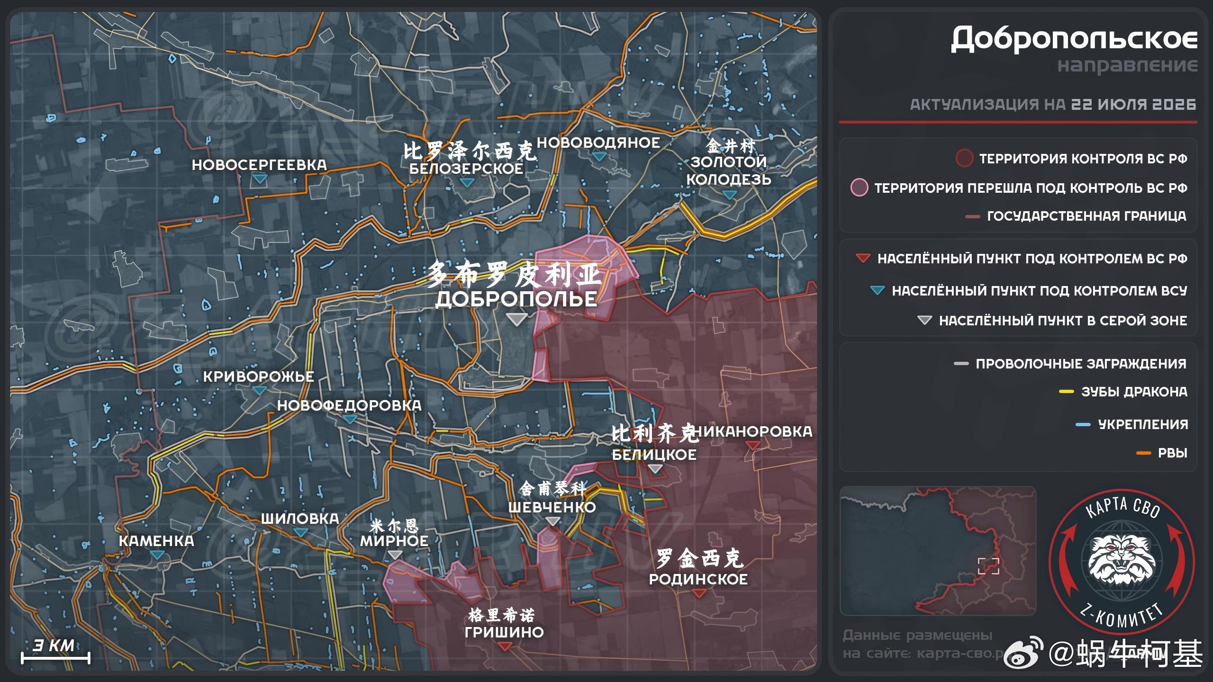Screen dimensions: 1213x682
Task: Click the КРИВОРОЖЬЕ name label
Action: pos(259,377)
